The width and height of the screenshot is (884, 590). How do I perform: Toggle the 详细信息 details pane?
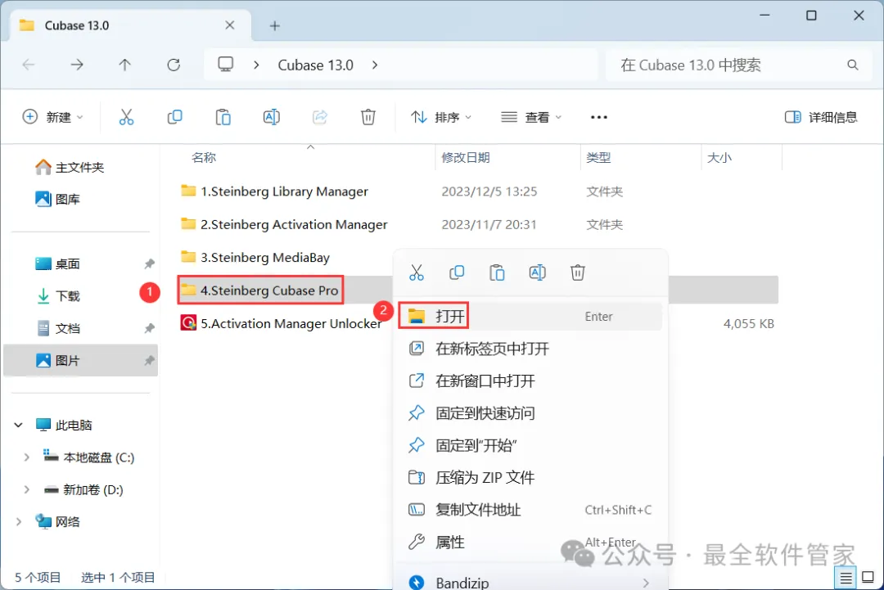pyautogui.click(x=821, y=117)
